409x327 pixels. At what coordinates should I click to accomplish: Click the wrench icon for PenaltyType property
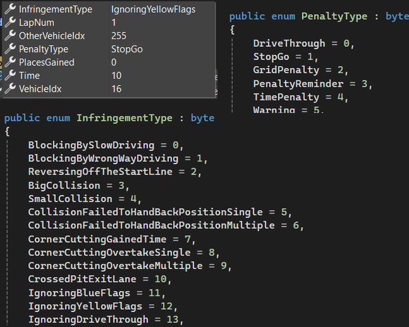pos(10,49)
